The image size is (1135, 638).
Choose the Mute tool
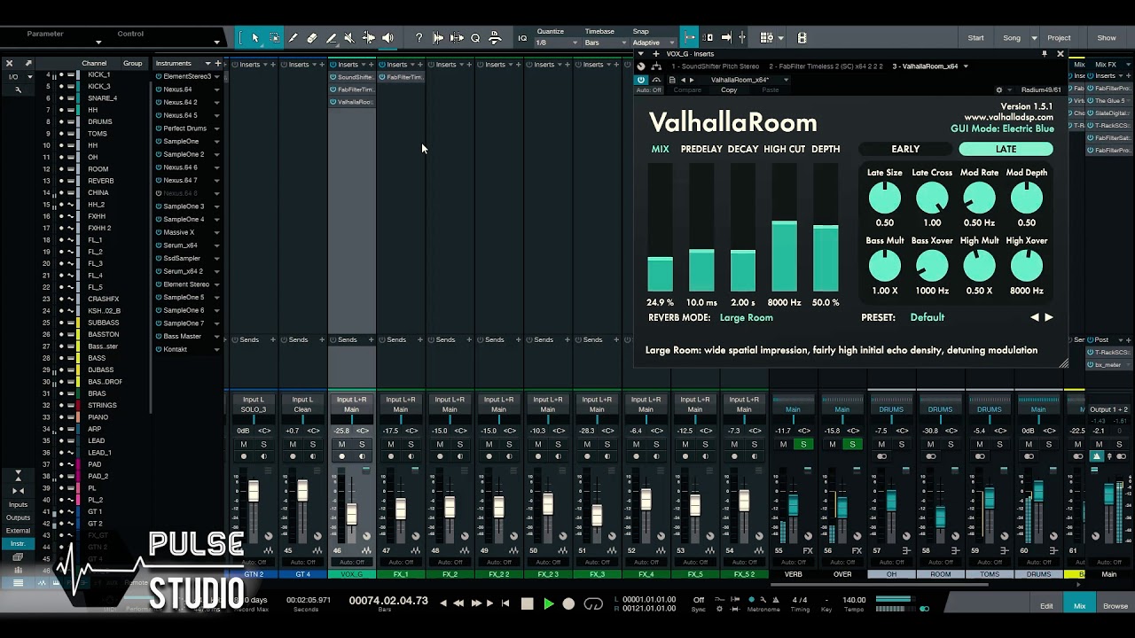(x=349, y=38)
